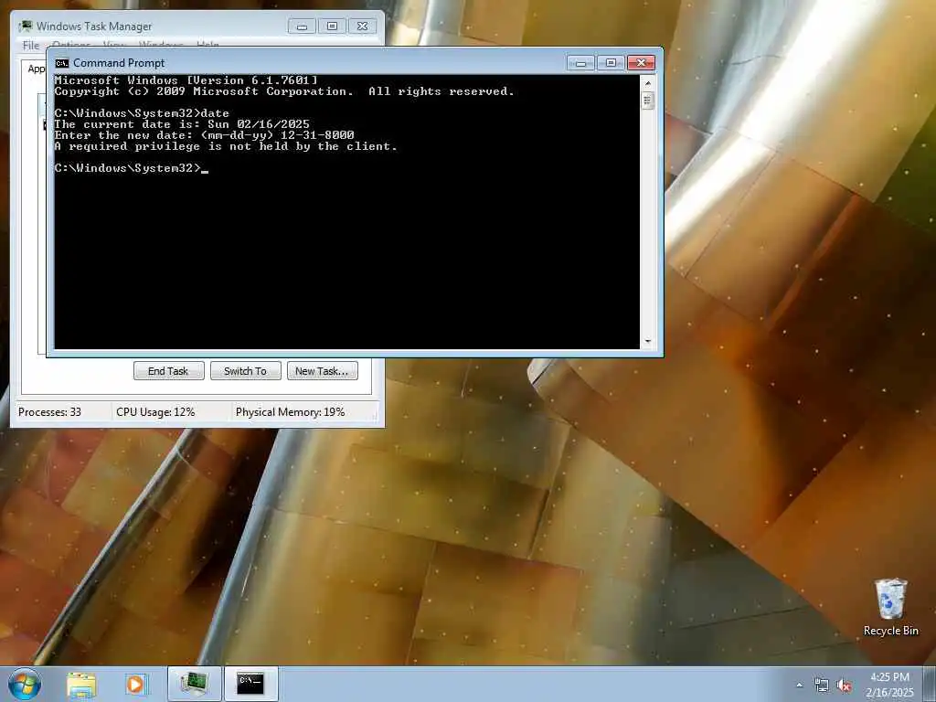The width and height of the screenshot is (936, 702).
Task: Click the Command Prompt scrollbar up arrow
Action: (648, 81)
